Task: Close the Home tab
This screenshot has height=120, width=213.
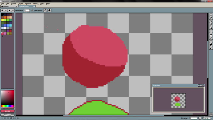Action: coord(16,6)
